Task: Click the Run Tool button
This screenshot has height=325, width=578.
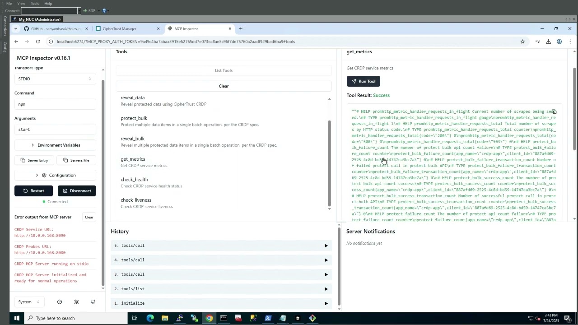Action: (x=363, y=81)
